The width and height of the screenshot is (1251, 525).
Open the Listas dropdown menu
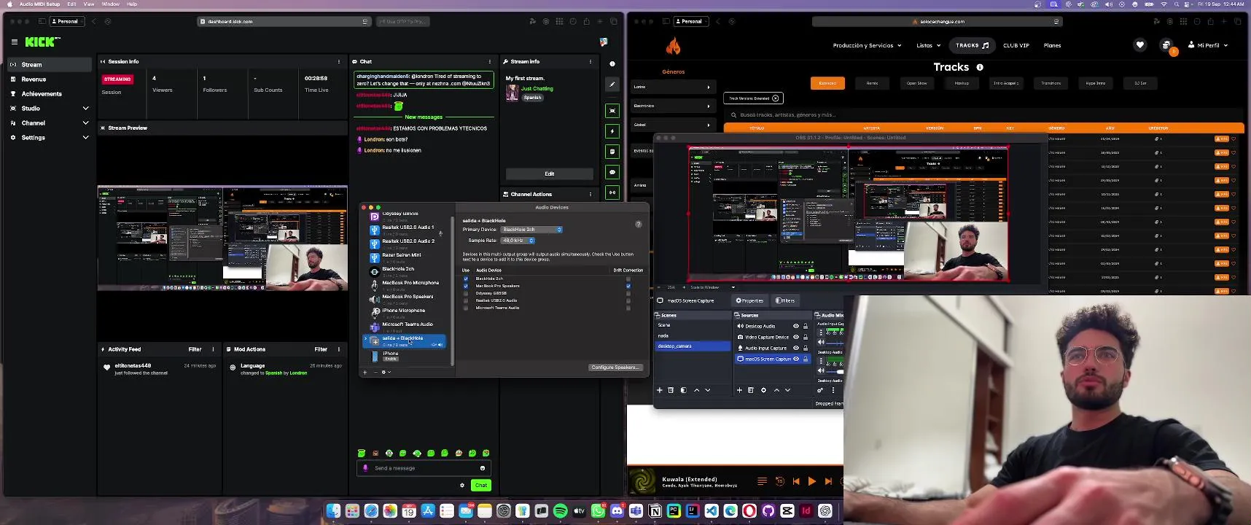click(x=928, y=45)
